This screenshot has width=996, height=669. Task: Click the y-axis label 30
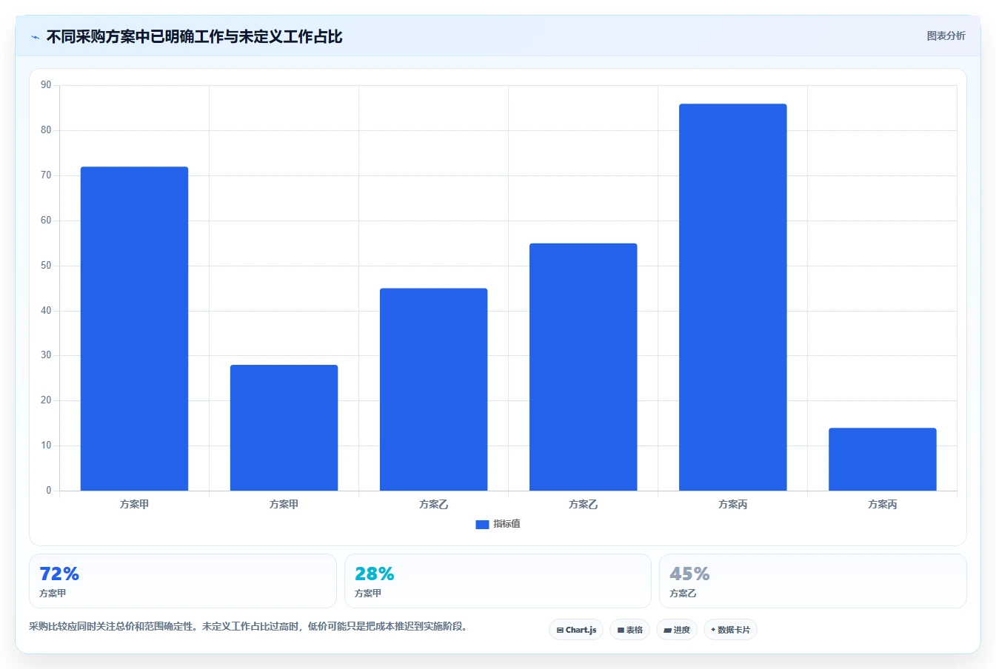click(x=46, y=355)
